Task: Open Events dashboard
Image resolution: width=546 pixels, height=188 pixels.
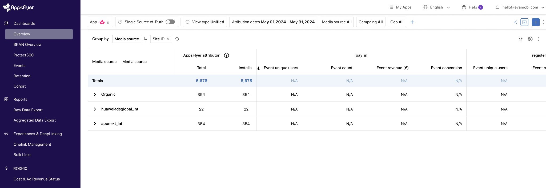Action: coord(19,66)
